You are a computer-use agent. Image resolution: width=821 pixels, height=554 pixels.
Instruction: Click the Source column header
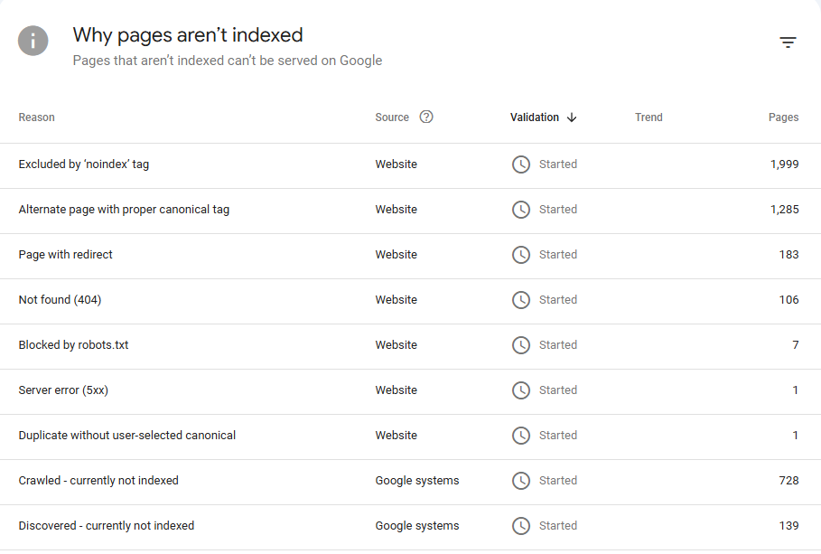[392, 117]
